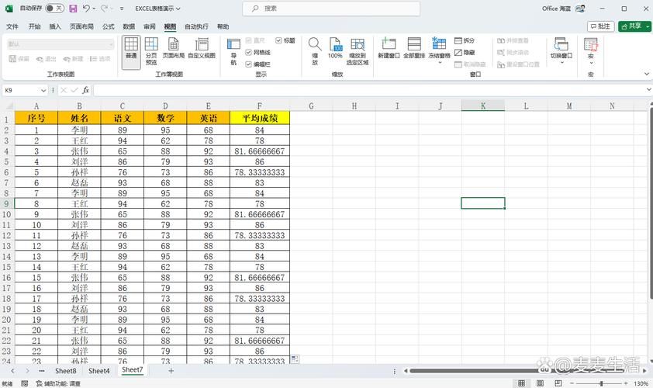Image resolution: width=653 pixels, height=388 pixels.
Task: Click the 宏 macros icon
Action: (x=590, y=43)
